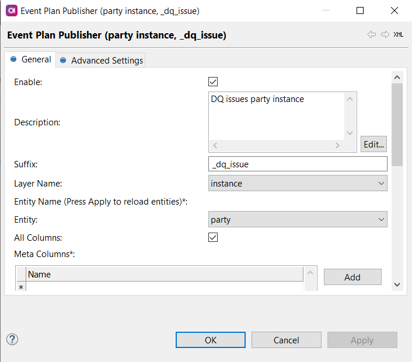Screen dimensions: 412x362
Task: Click the back arrow navigation icon
Action: (x=371, y=35)
